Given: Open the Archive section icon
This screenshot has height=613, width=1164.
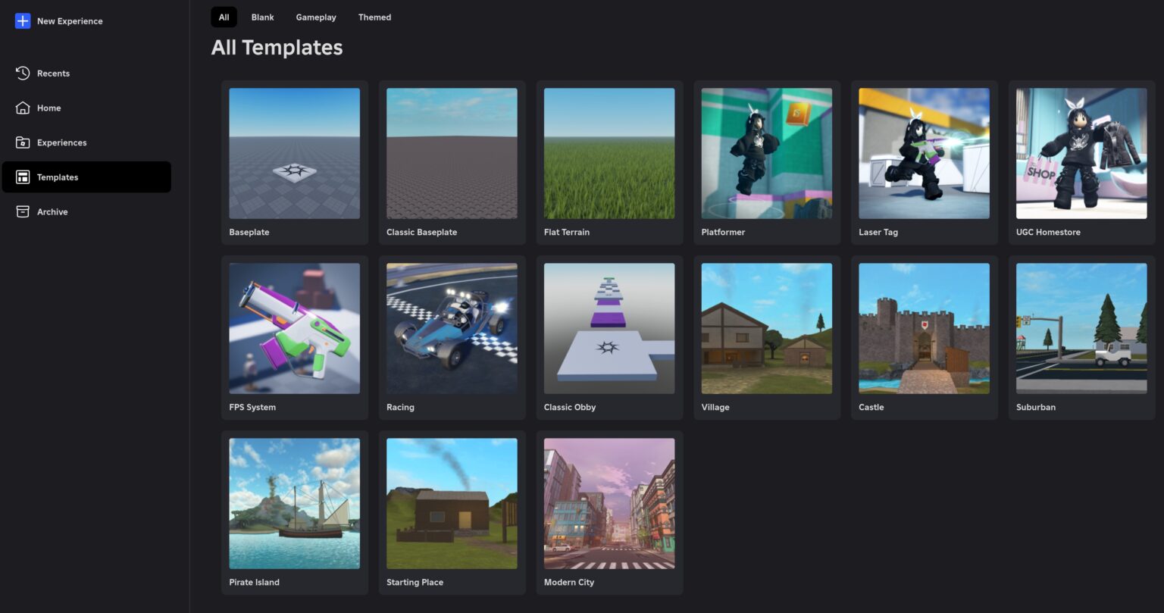Looking at the screenshot, I should click(23, 211).
